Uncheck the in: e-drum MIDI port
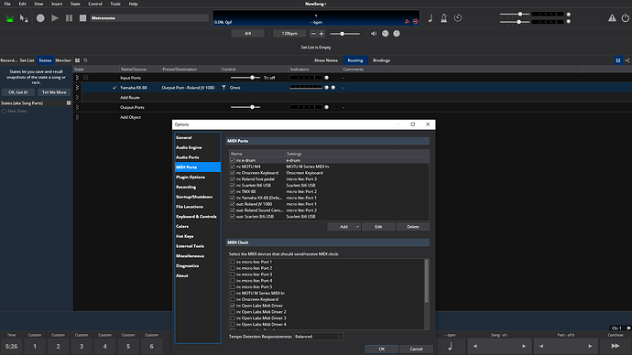 233,160
